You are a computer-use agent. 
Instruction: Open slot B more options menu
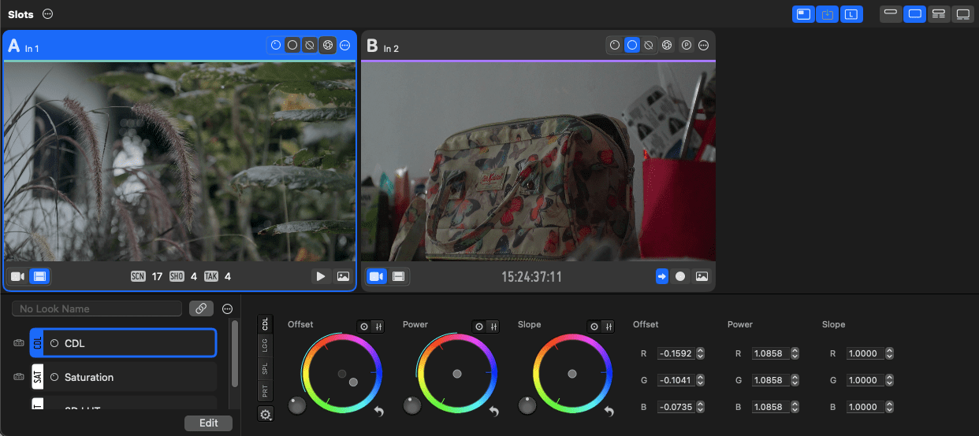coord(703,46)
